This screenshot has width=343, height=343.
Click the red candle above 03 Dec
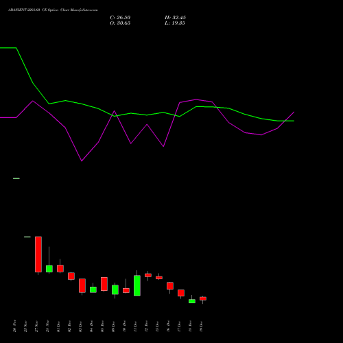82,285
